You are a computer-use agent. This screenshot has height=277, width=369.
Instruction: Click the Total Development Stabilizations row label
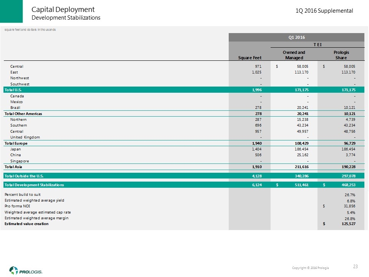[x=34, y=185]
